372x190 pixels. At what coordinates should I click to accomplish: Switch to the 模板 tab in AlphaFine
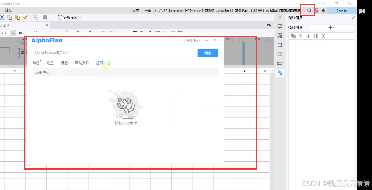[x=64, y=63]
